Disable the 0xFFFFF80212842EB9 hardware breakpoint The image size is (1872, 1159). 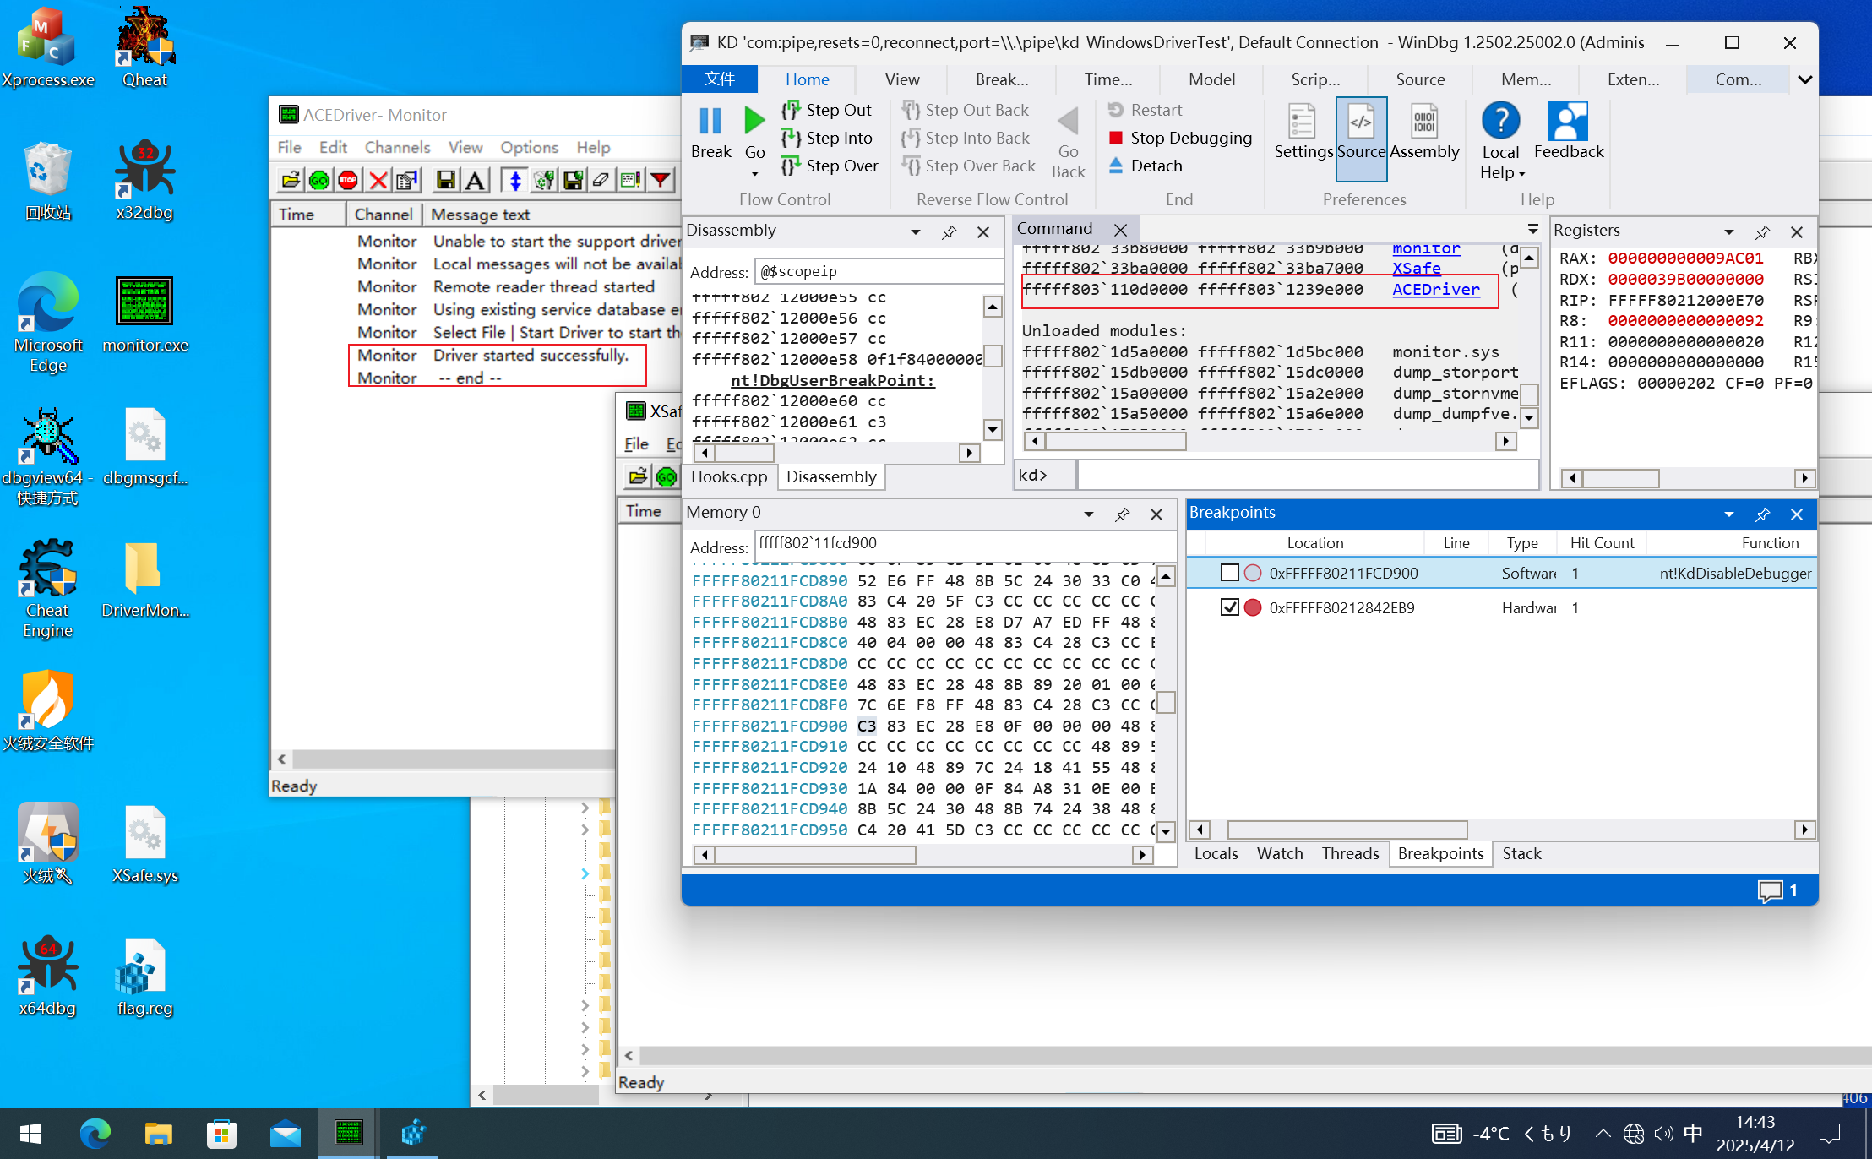(x=1230, y=607)
